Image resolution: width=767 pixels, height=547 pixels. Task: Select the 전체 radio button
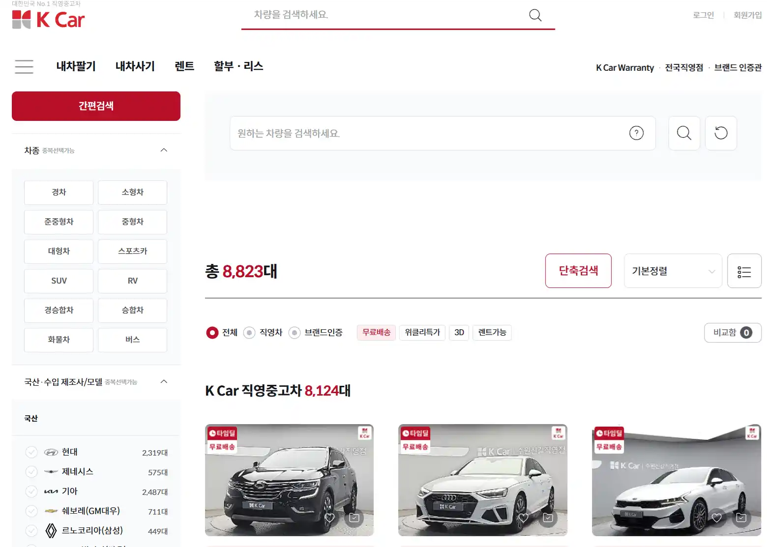pos(212,333)
